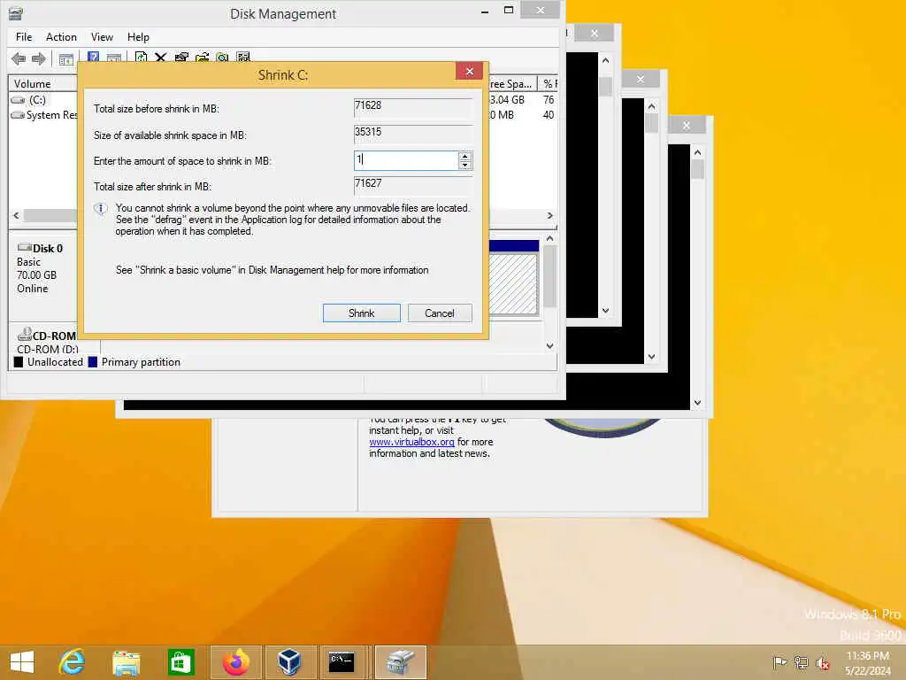Click the disk pane scroll up arrow
The width and height of the screenshot is (906, 680).
coord(550,238)
